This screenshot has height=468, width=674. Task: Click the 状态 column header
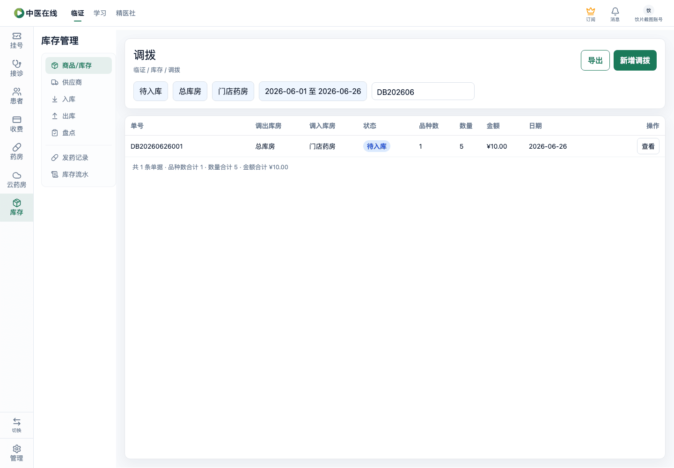[370, 126]
